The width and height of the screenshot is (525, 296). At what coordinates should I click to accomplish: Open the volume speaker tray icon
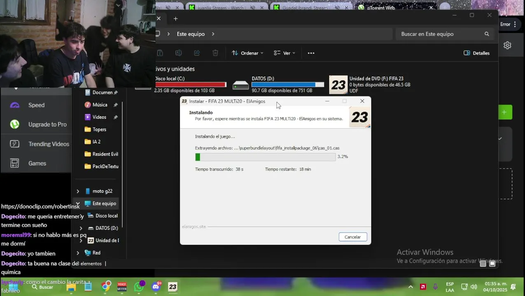[474, 287]
